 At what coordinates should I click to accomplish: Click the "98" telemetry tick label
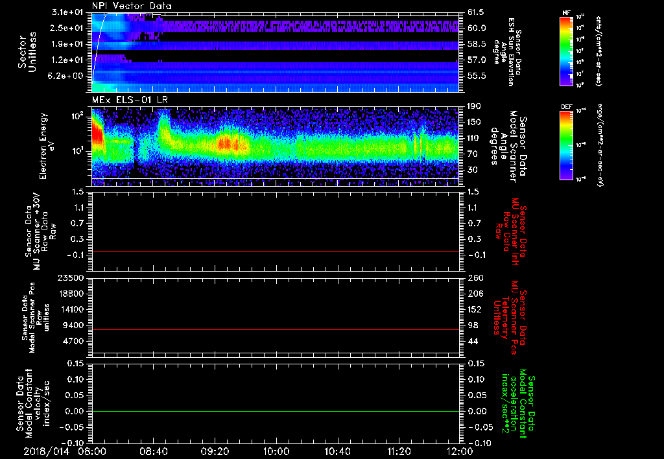click(x=473, y=325)
